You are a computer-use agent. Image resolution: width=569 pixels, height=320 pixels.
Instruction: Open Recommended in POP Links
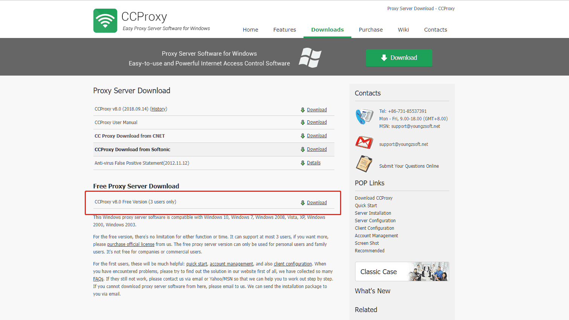point(369,251)
